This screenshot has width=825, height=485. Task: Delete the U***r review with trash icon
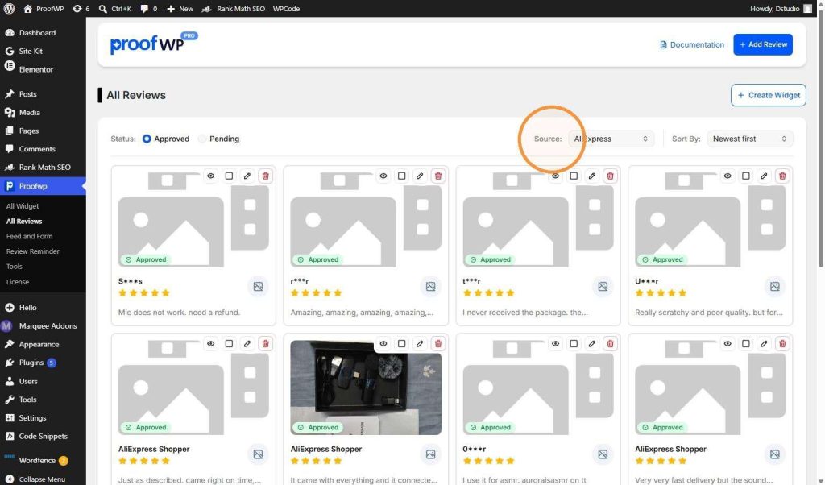(x=782, y=176)
